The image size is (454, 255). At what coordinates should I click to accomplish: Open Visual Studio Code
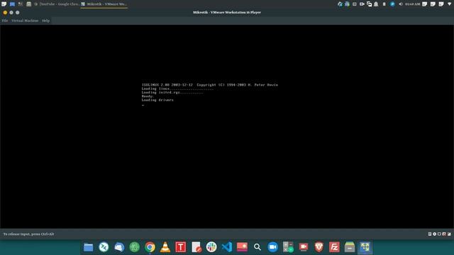[227, 247]
